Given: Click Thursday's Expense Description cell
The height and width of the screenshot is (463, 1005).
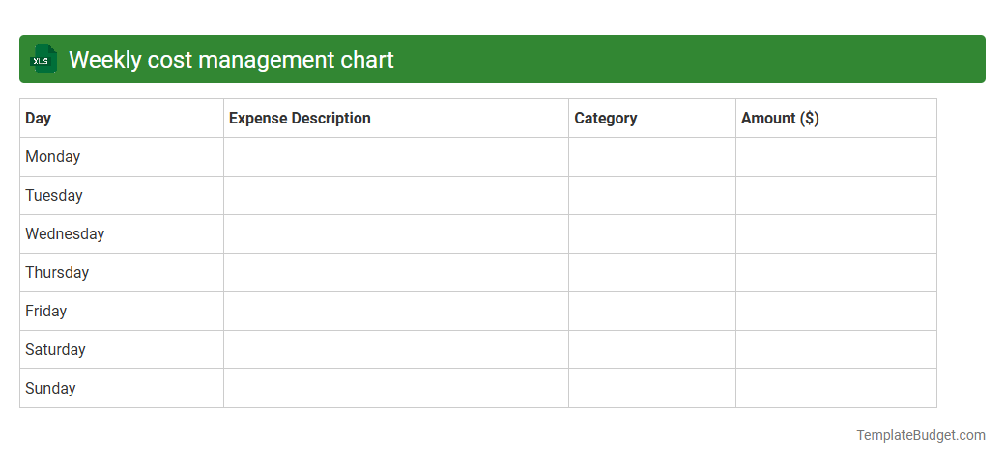Looking at the screenshot, I should click(x=396, y=272).
